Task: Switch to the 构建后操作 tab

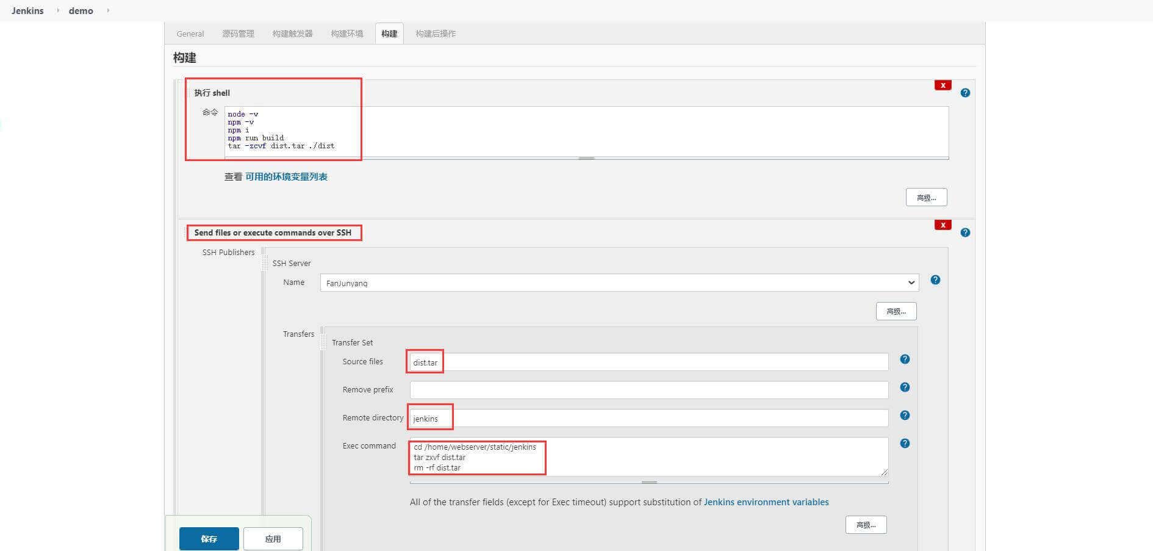Action: pos(436,34)
